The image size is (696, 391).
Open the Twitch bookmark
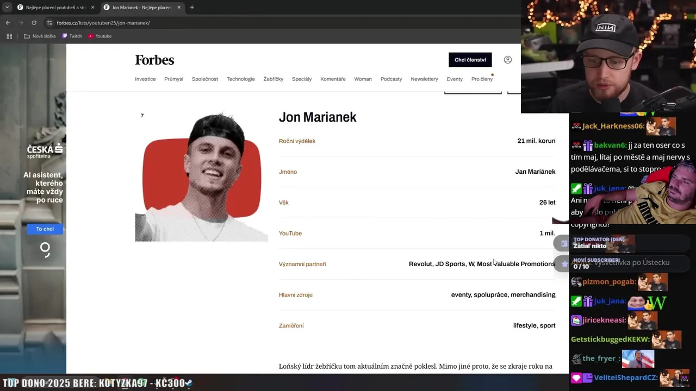[72, 36]
